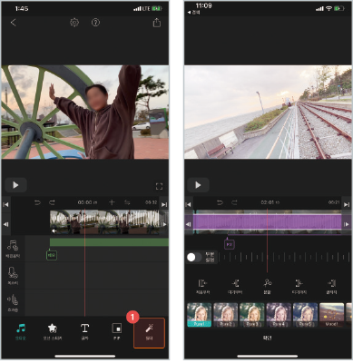Adjust the tick-mark ruler slider
The height and width of the screenshot is (363, 353).
[x=284, y=258]
